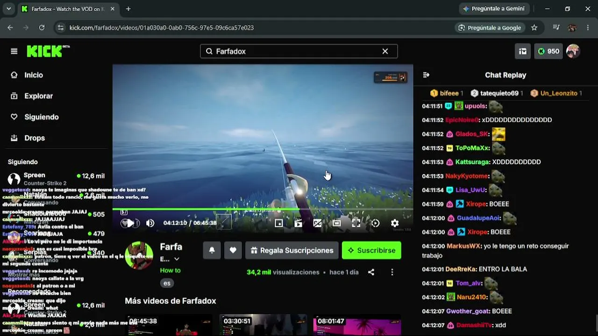Open upuols chat user profile

coord(475,106)
